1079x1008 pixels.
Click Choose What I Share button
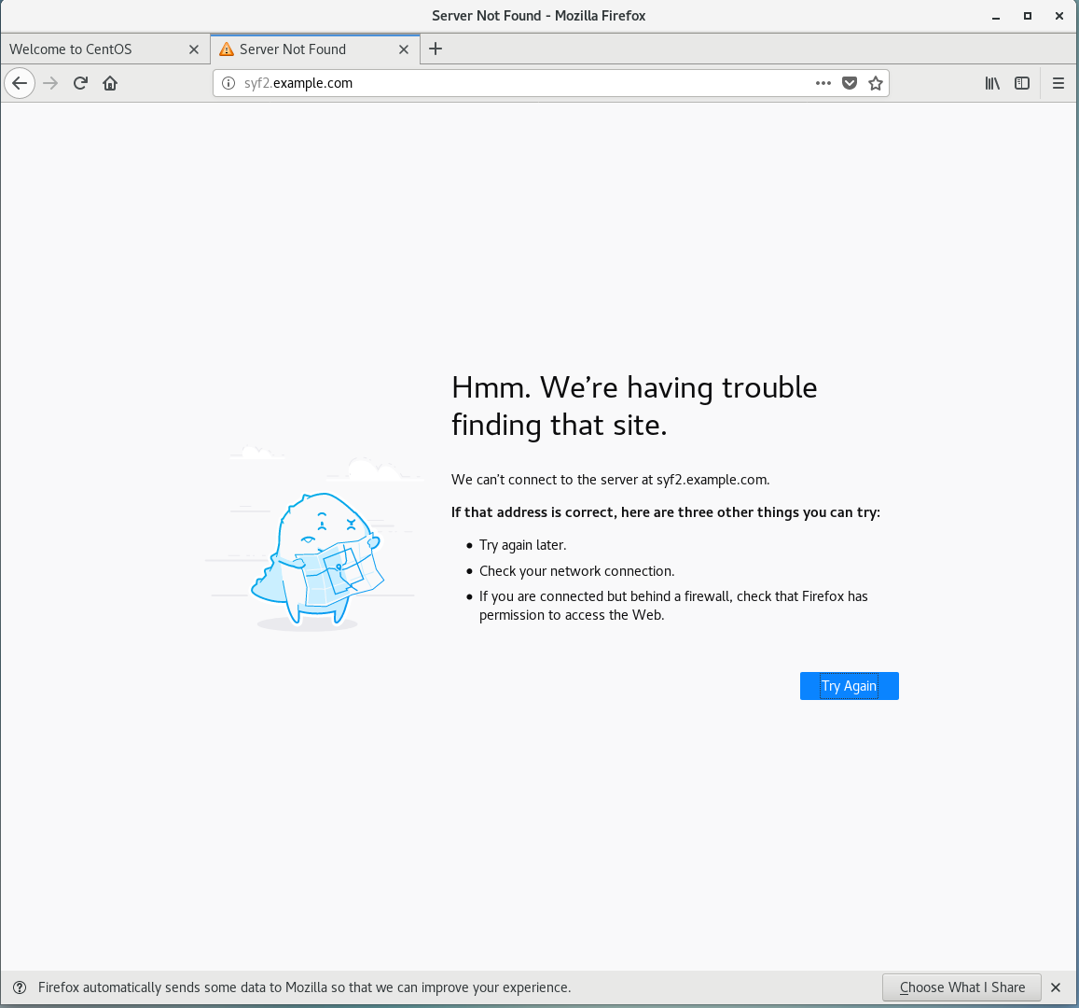pyautogui.click(x=961, y=987)
